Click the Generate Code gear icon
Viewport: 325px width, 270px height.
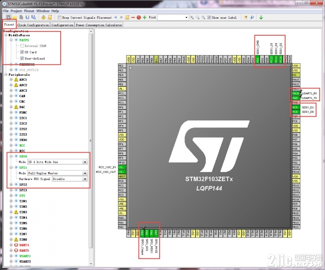(43, 17)
